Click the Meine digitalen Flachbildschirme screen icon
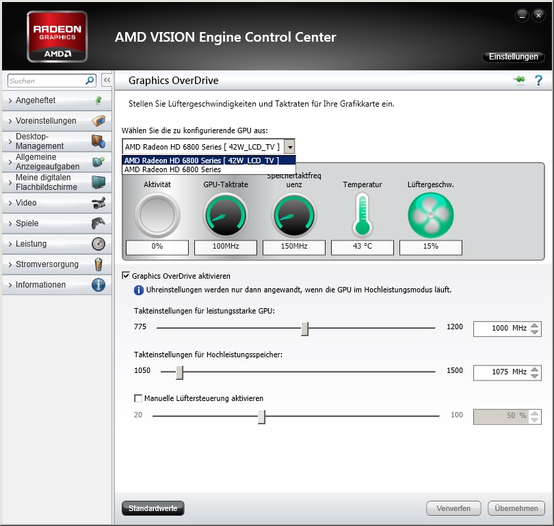This screenshot has height=526, width=554. click(98, 182)
